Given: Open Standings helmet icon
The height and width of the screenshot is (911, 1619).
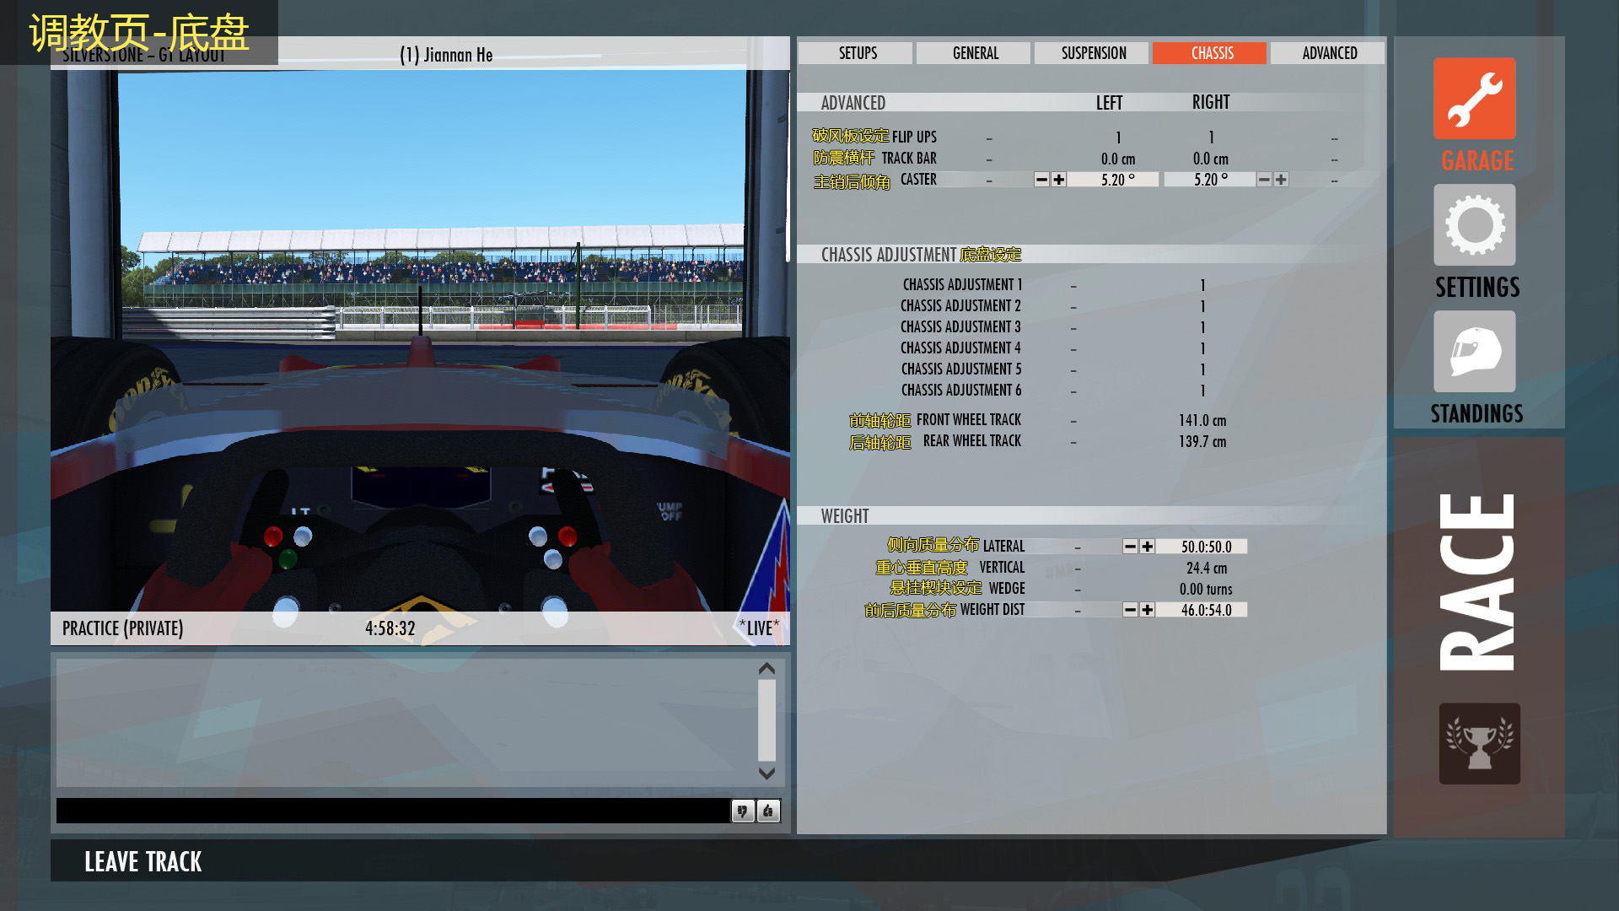Looking at the screenshot, I should pos(1475,352).
